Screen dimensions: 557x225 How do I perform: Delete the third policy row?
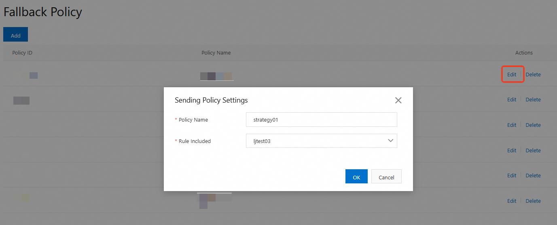(x=533, y=125)
